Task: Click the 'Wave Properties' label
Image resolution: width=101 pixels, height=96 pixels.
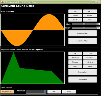Action: pyautogui.click(x=7, y=11)
